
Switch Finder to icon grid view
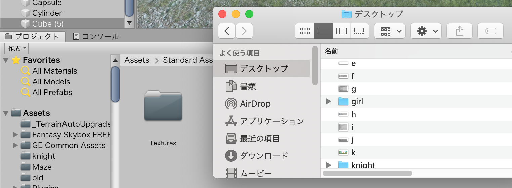point(305,31)
